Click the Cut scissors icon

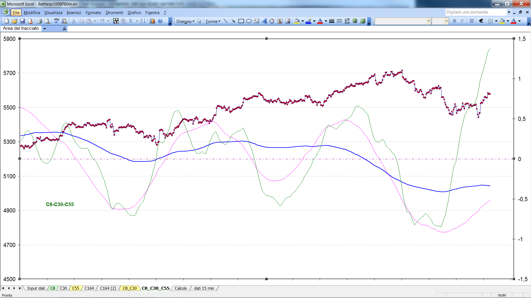coord(74,21)
